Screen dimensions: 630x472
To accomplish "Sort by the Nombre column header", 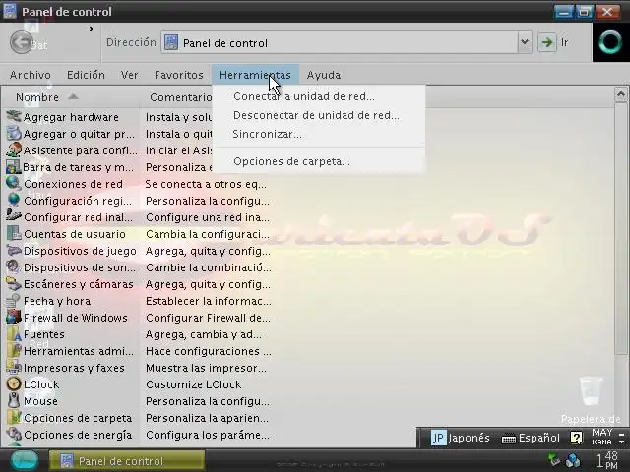I will point(71,97).
